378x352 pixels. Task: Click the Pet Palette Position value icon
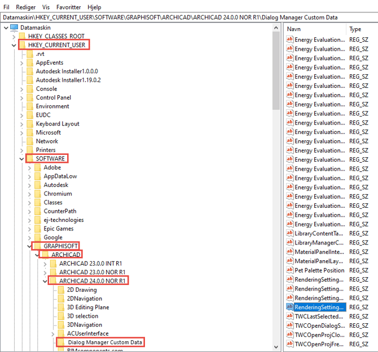coord(290,270)
